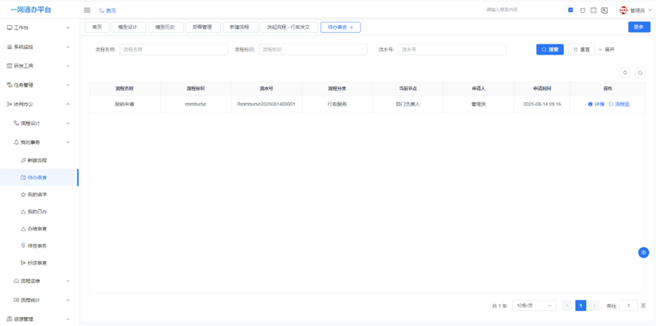Select page 1 in pagination
The height and width of the screenshot is (326, 656).
click(x=581, y=306)
